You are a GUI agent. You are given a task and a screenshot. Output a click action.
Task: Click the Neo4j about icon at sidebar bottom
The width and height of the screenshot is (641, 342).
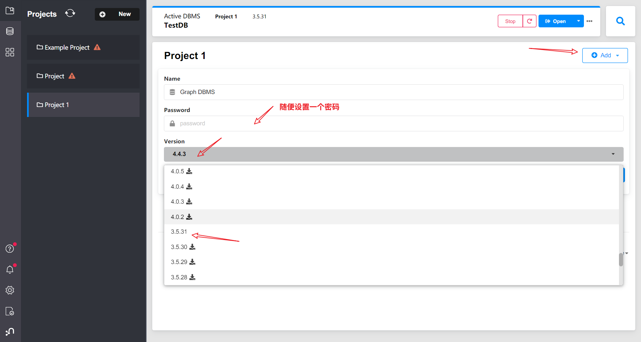click(10, 331)
